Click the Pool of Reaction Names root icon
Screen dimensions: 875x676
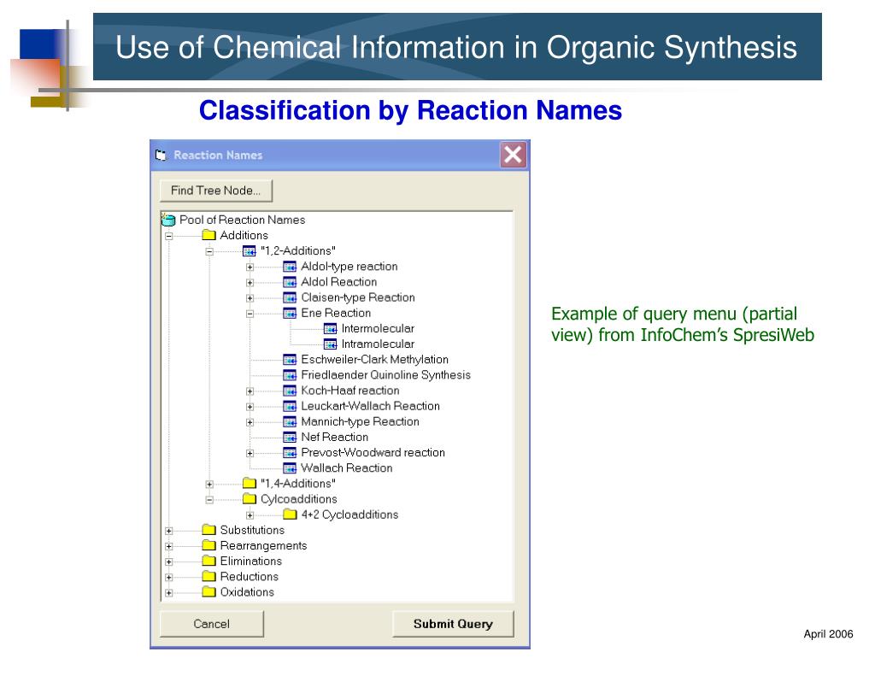coord(168,220)
